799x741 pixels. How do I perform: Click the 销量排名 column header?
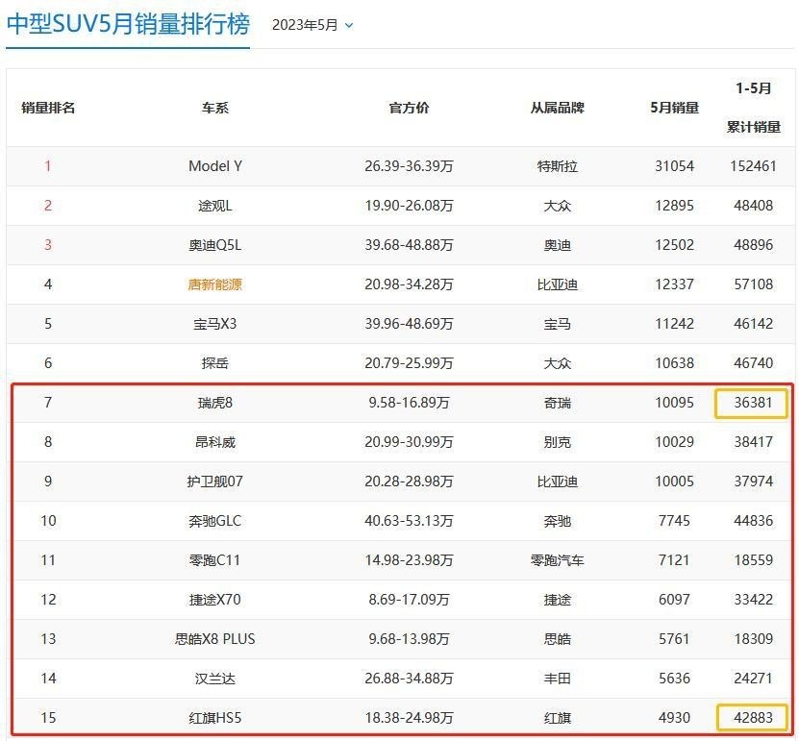48,108
